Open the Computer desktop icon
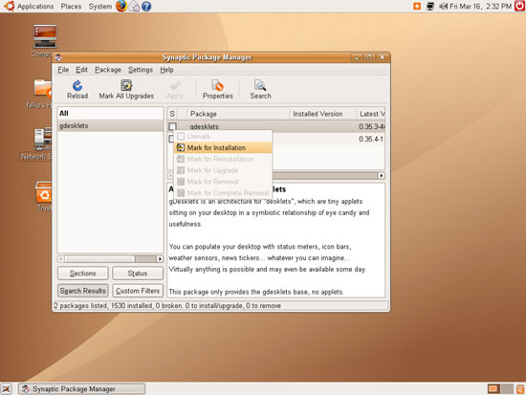The height and width of the screenshot is (395, 526). coord(45,36)
